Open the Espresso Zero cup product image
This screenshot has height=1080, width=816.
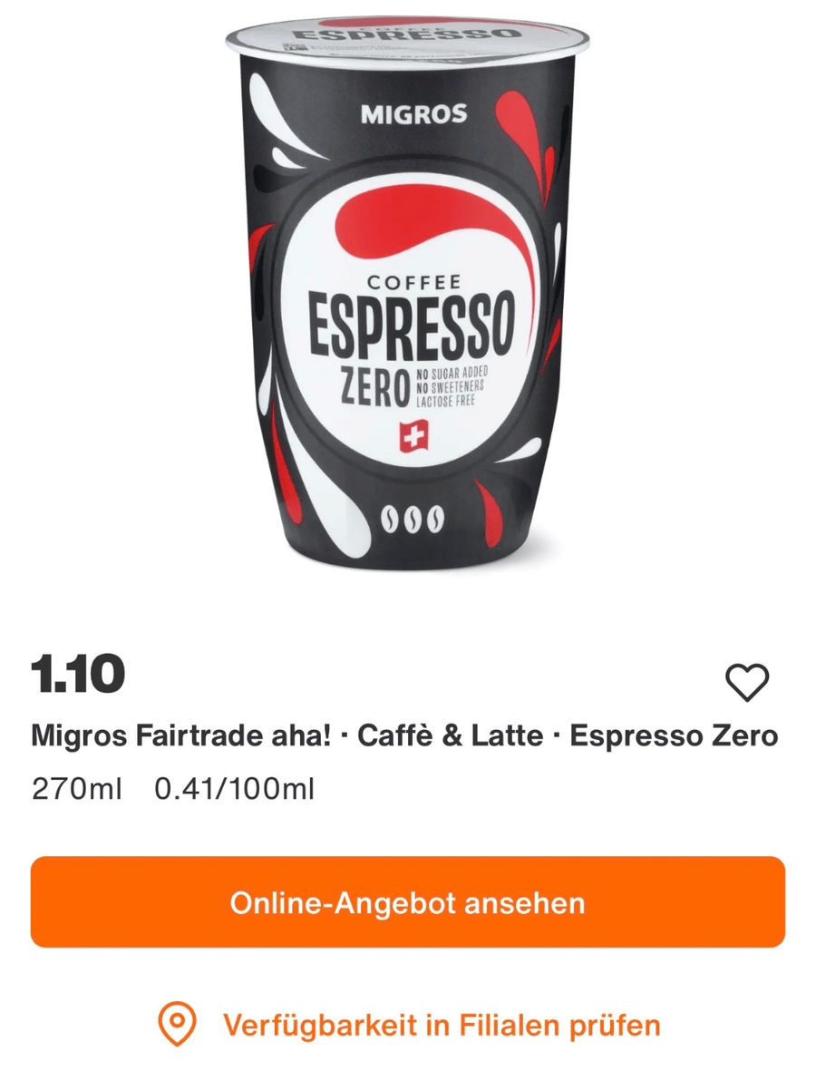coord(408,286)
